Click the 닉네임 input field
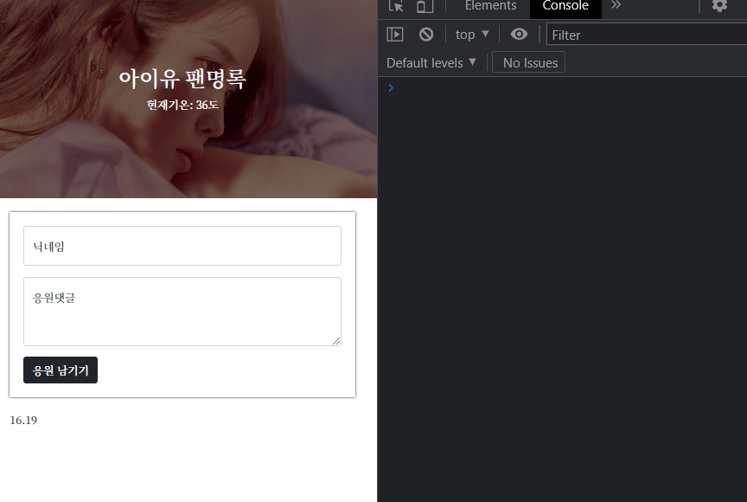Image resolution: width=747 pixels, height=502 pixels. [x=182, y=246]
